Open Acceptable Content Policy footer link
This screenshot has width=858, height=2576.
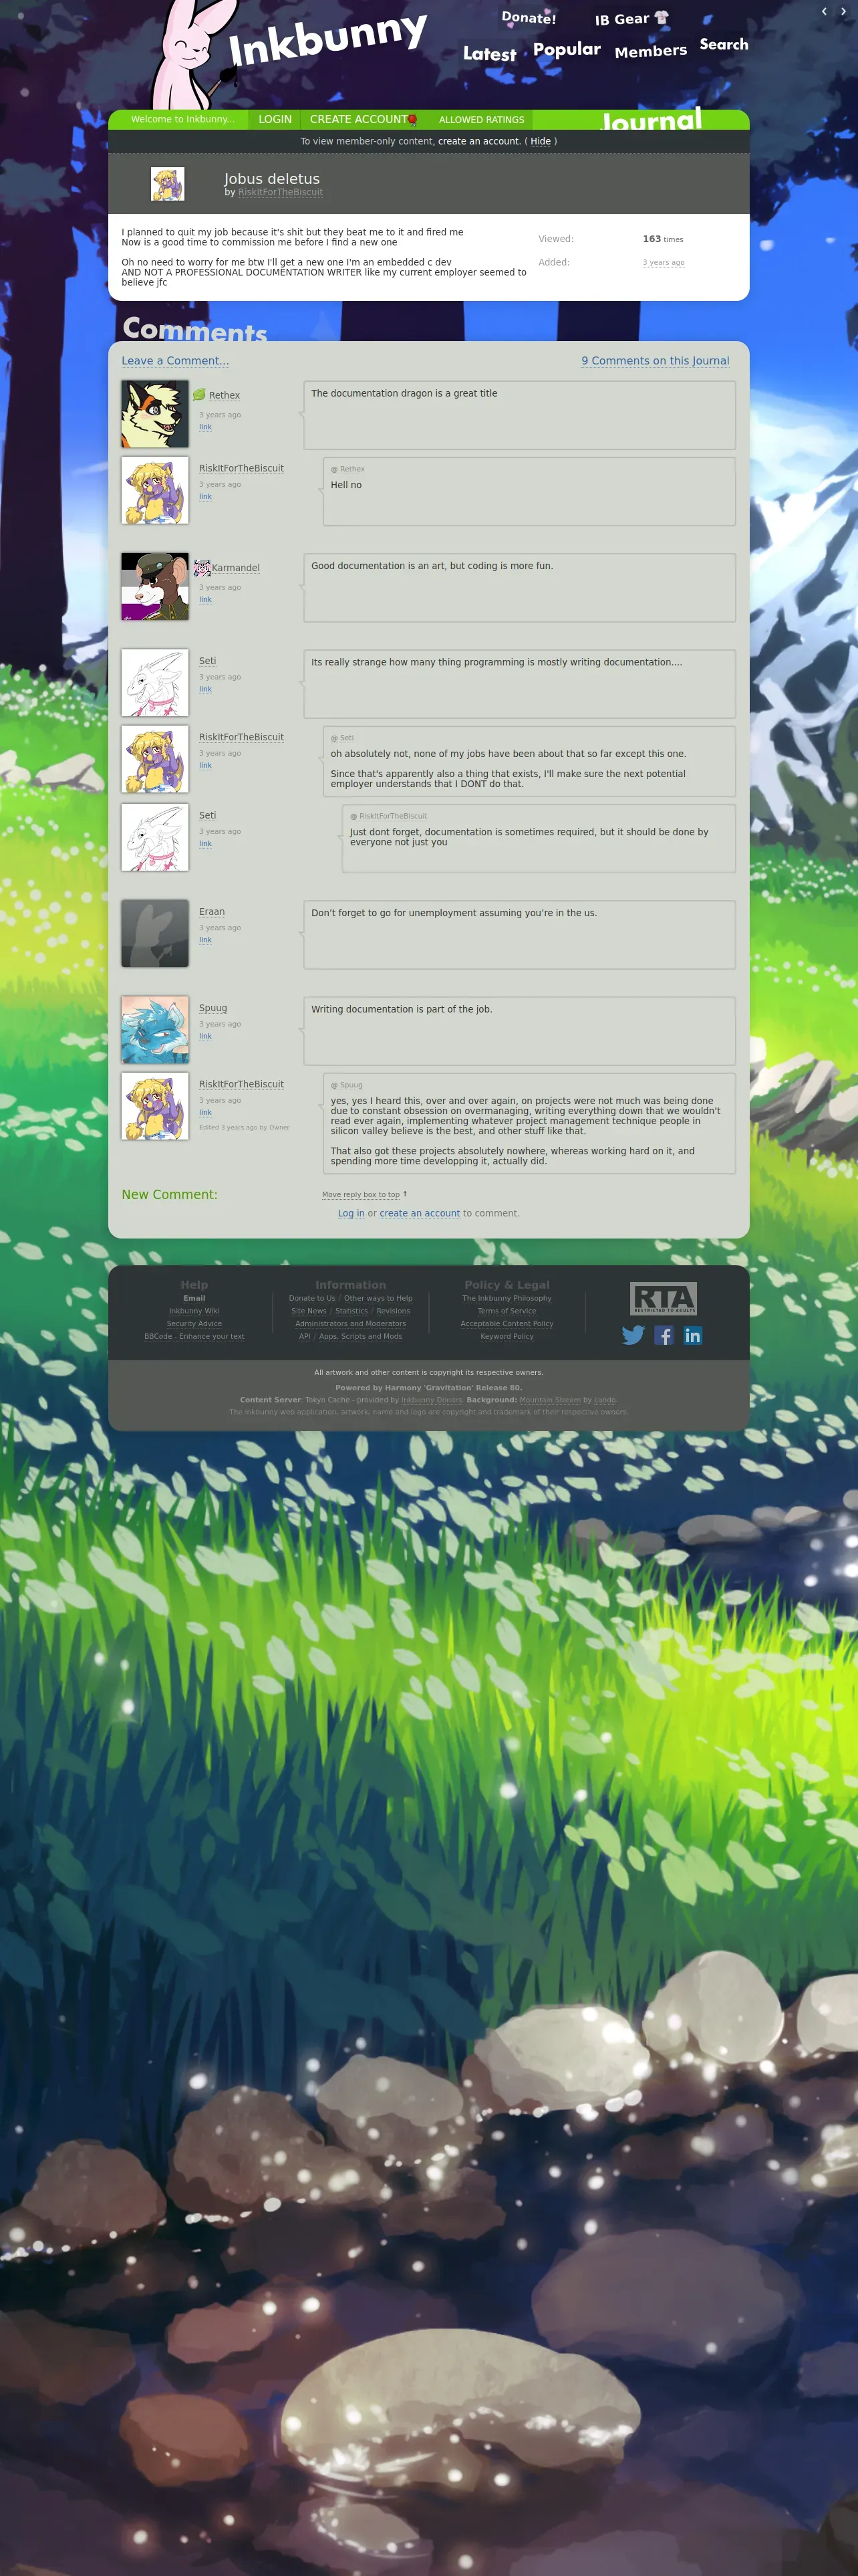coord(507,1324)
